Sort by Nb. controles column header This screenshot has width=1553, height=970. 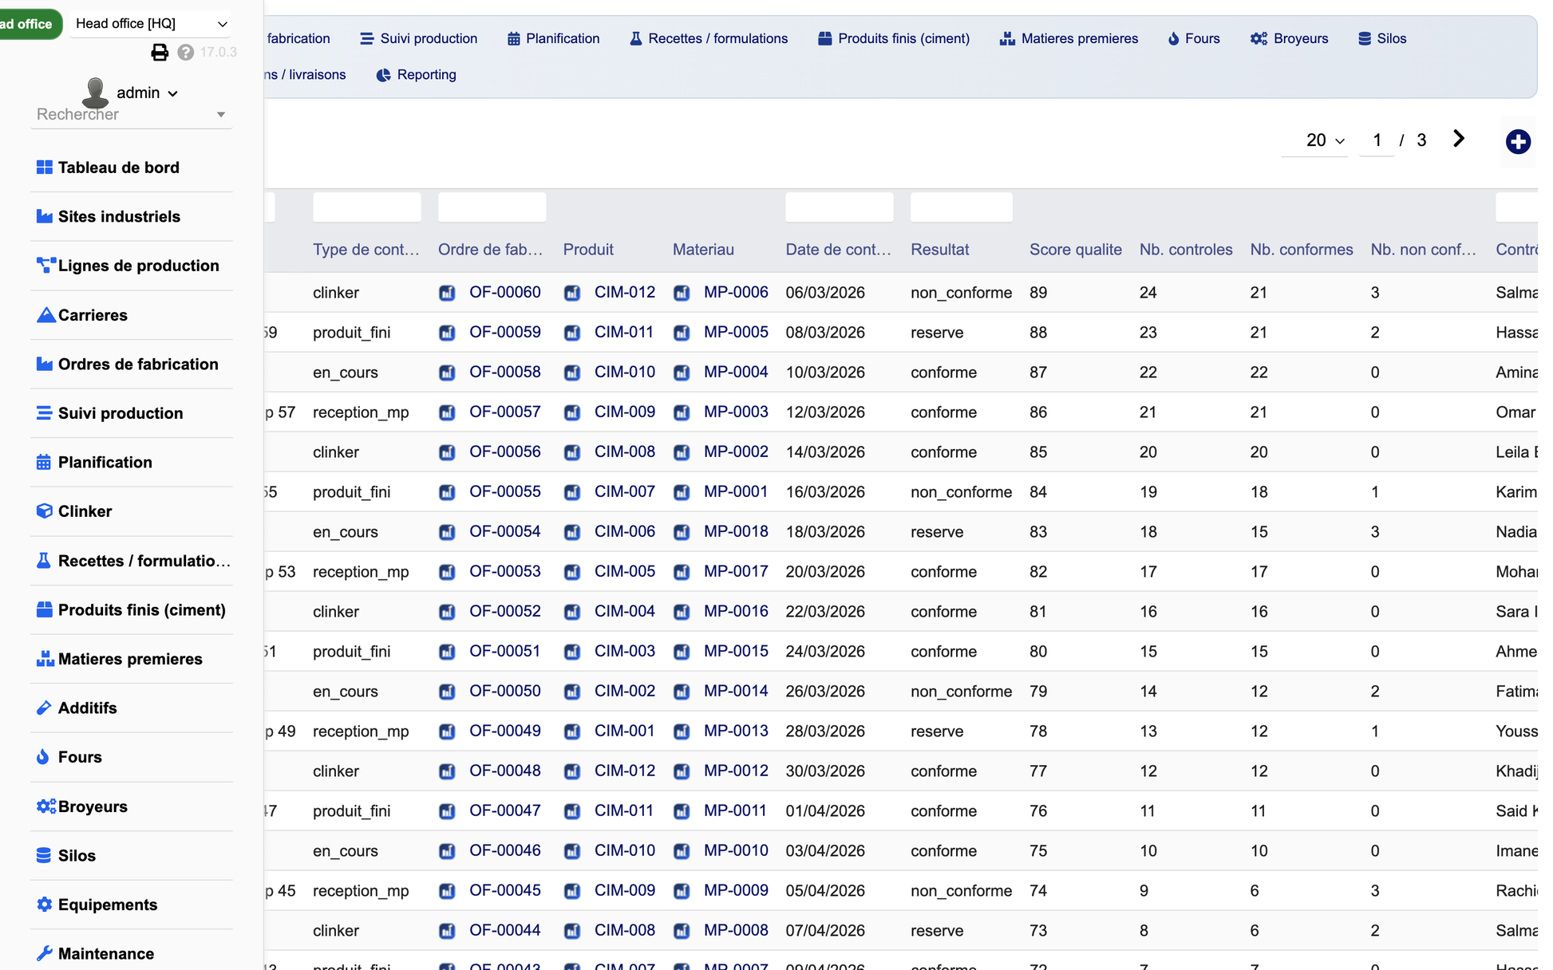(1186, 250)
